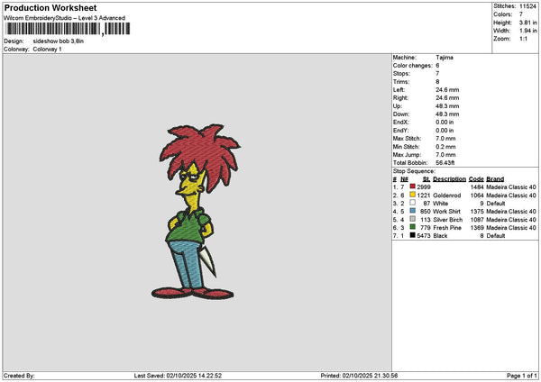Click the 'Colorway 1' value
The width and height of the screenshot is (541, 382).
[47, 50]
